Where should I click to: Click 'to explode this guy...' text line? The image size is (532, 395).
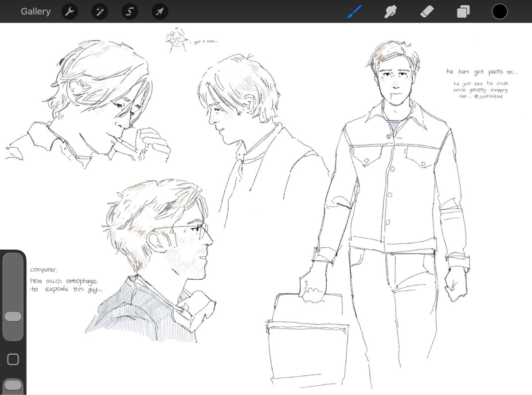click(x=67, y=290)
